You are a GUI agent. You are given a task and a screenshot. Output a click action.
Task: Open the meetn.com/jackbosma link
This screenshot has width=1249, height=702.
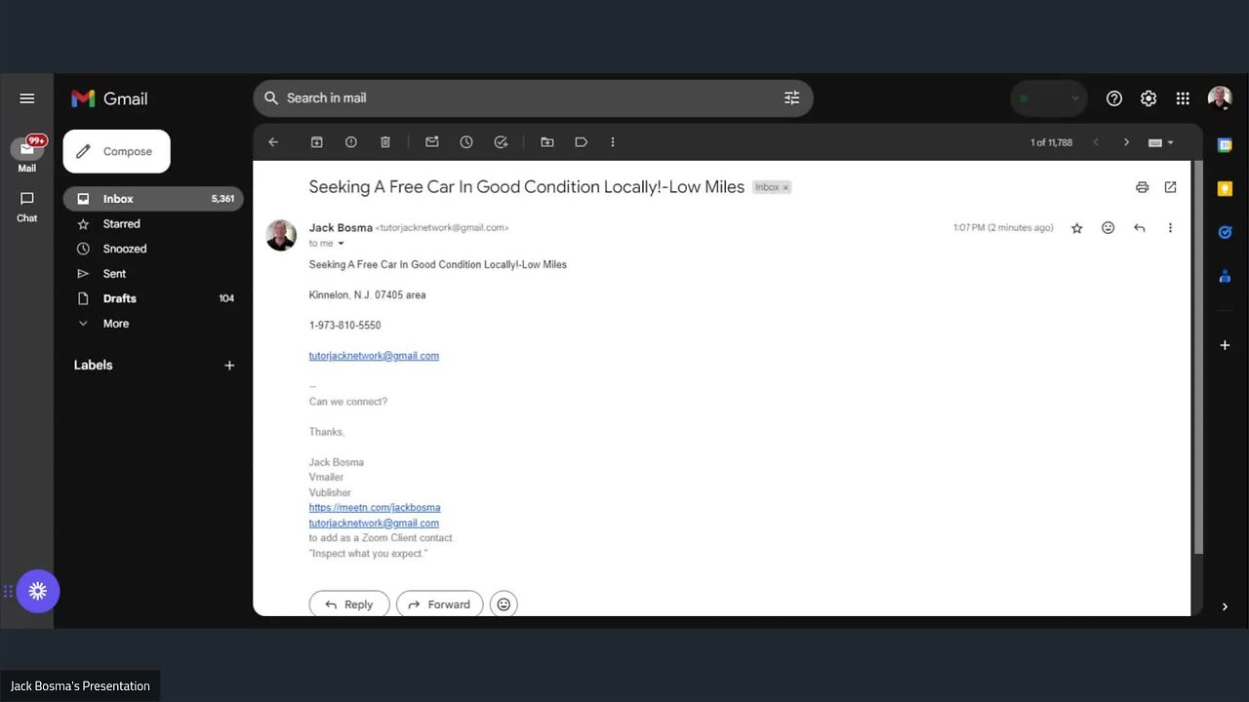click(375, 508)
